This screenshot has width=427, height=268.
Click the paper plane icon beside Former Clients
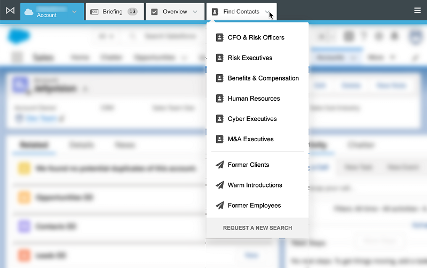(220, 165)
